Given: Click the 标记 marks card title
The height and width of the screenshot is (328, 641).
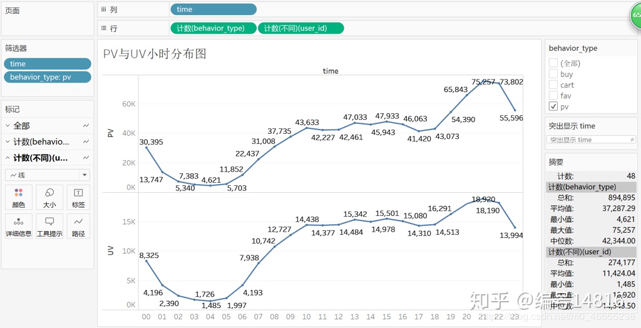Looking at the screenshot, I should point(13,109).
